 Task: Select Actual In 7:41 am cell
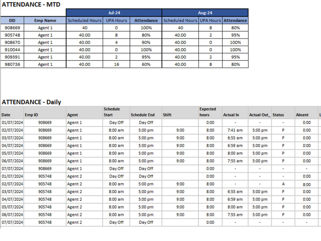(235, 130)
